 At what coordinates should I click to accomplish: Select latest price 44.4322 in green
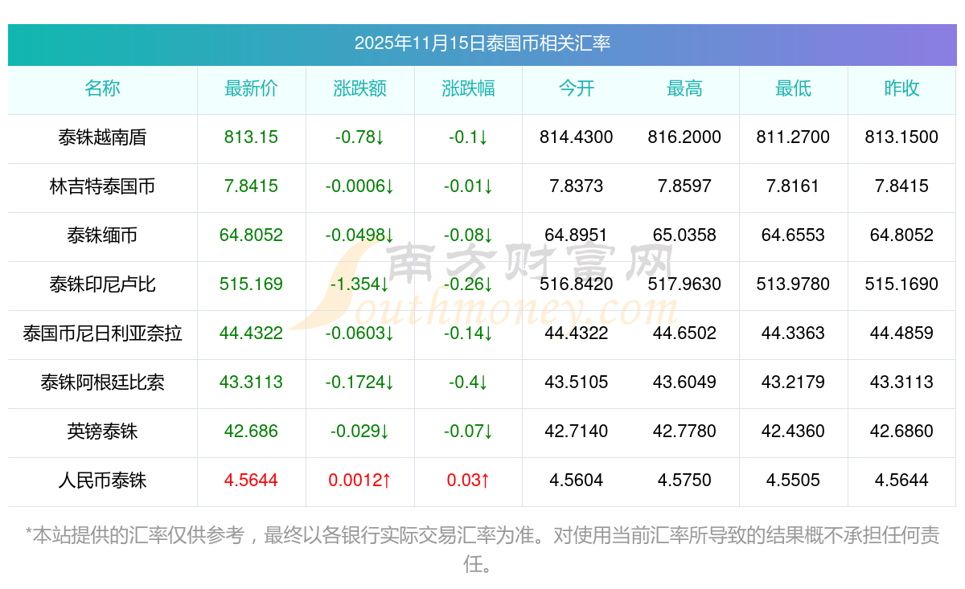251,333
